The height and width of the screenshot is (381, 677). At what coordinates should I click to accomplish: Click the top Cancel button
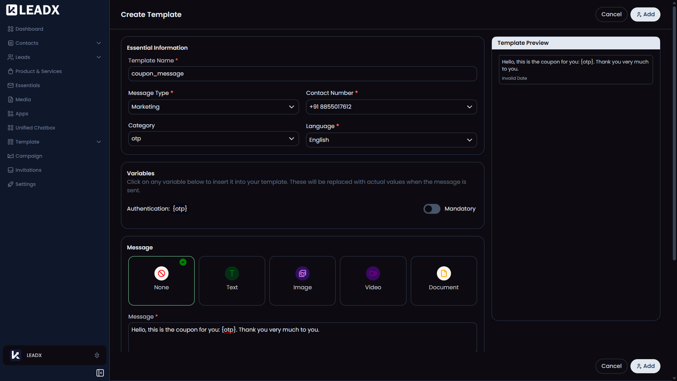tap(611, 14)
